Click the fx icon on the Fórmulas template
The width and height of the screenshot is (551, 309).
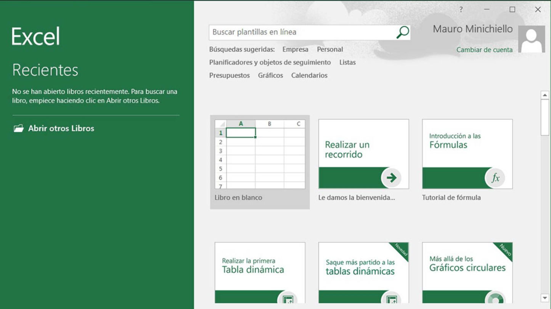coord(495,177)
